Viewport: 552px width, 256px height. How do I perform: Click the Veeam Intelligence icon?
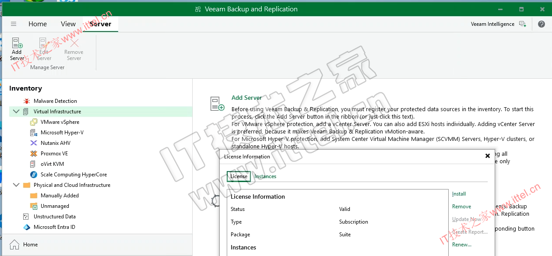[523, 24]
